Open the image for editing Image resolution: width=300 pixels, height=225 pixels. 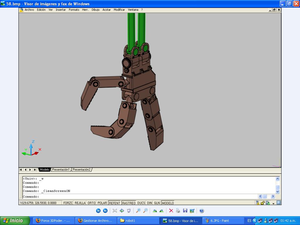[x=192, y=211]
